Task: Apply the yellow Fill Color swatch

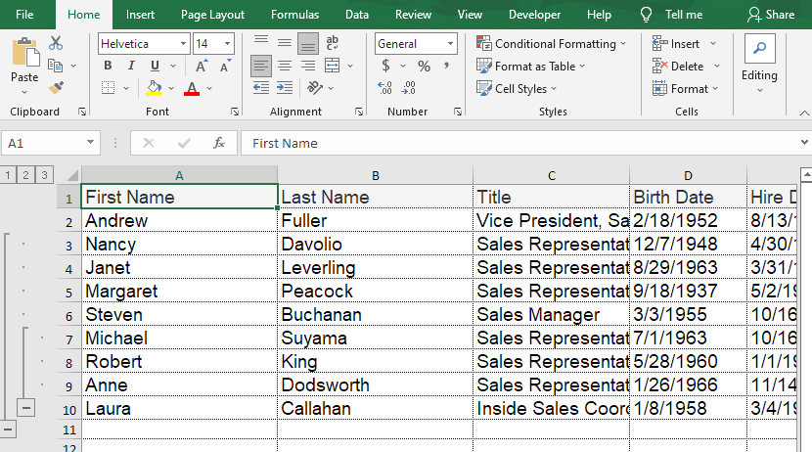Action: (x=154, y=89)
